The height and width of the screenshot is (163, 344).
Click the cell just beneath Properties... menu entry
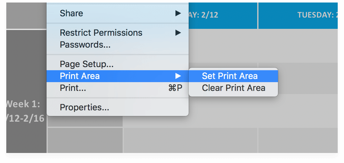(x=85, y=122)
